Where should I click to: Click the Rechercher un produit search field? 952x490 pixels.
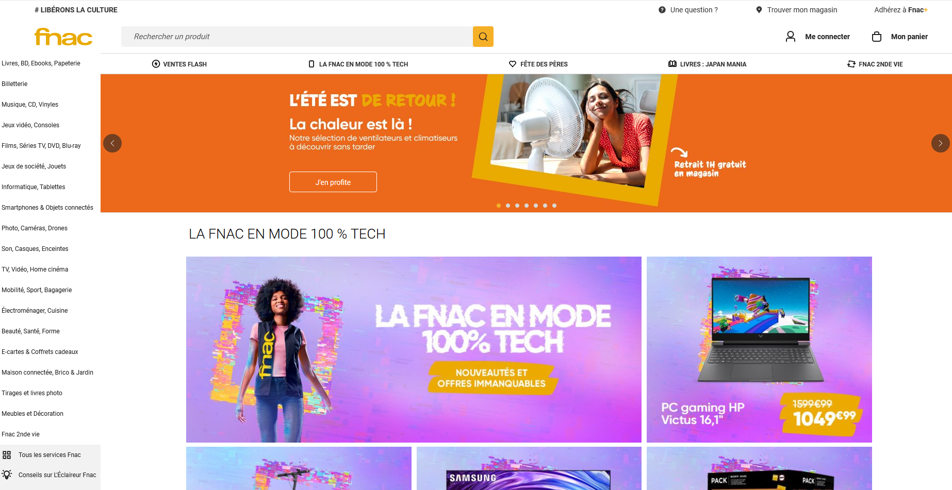(x=297, y=37)
